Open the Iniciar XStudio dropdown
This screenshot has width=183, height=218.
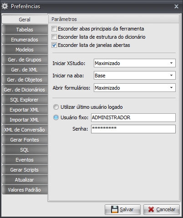click(x=135, y=63)
